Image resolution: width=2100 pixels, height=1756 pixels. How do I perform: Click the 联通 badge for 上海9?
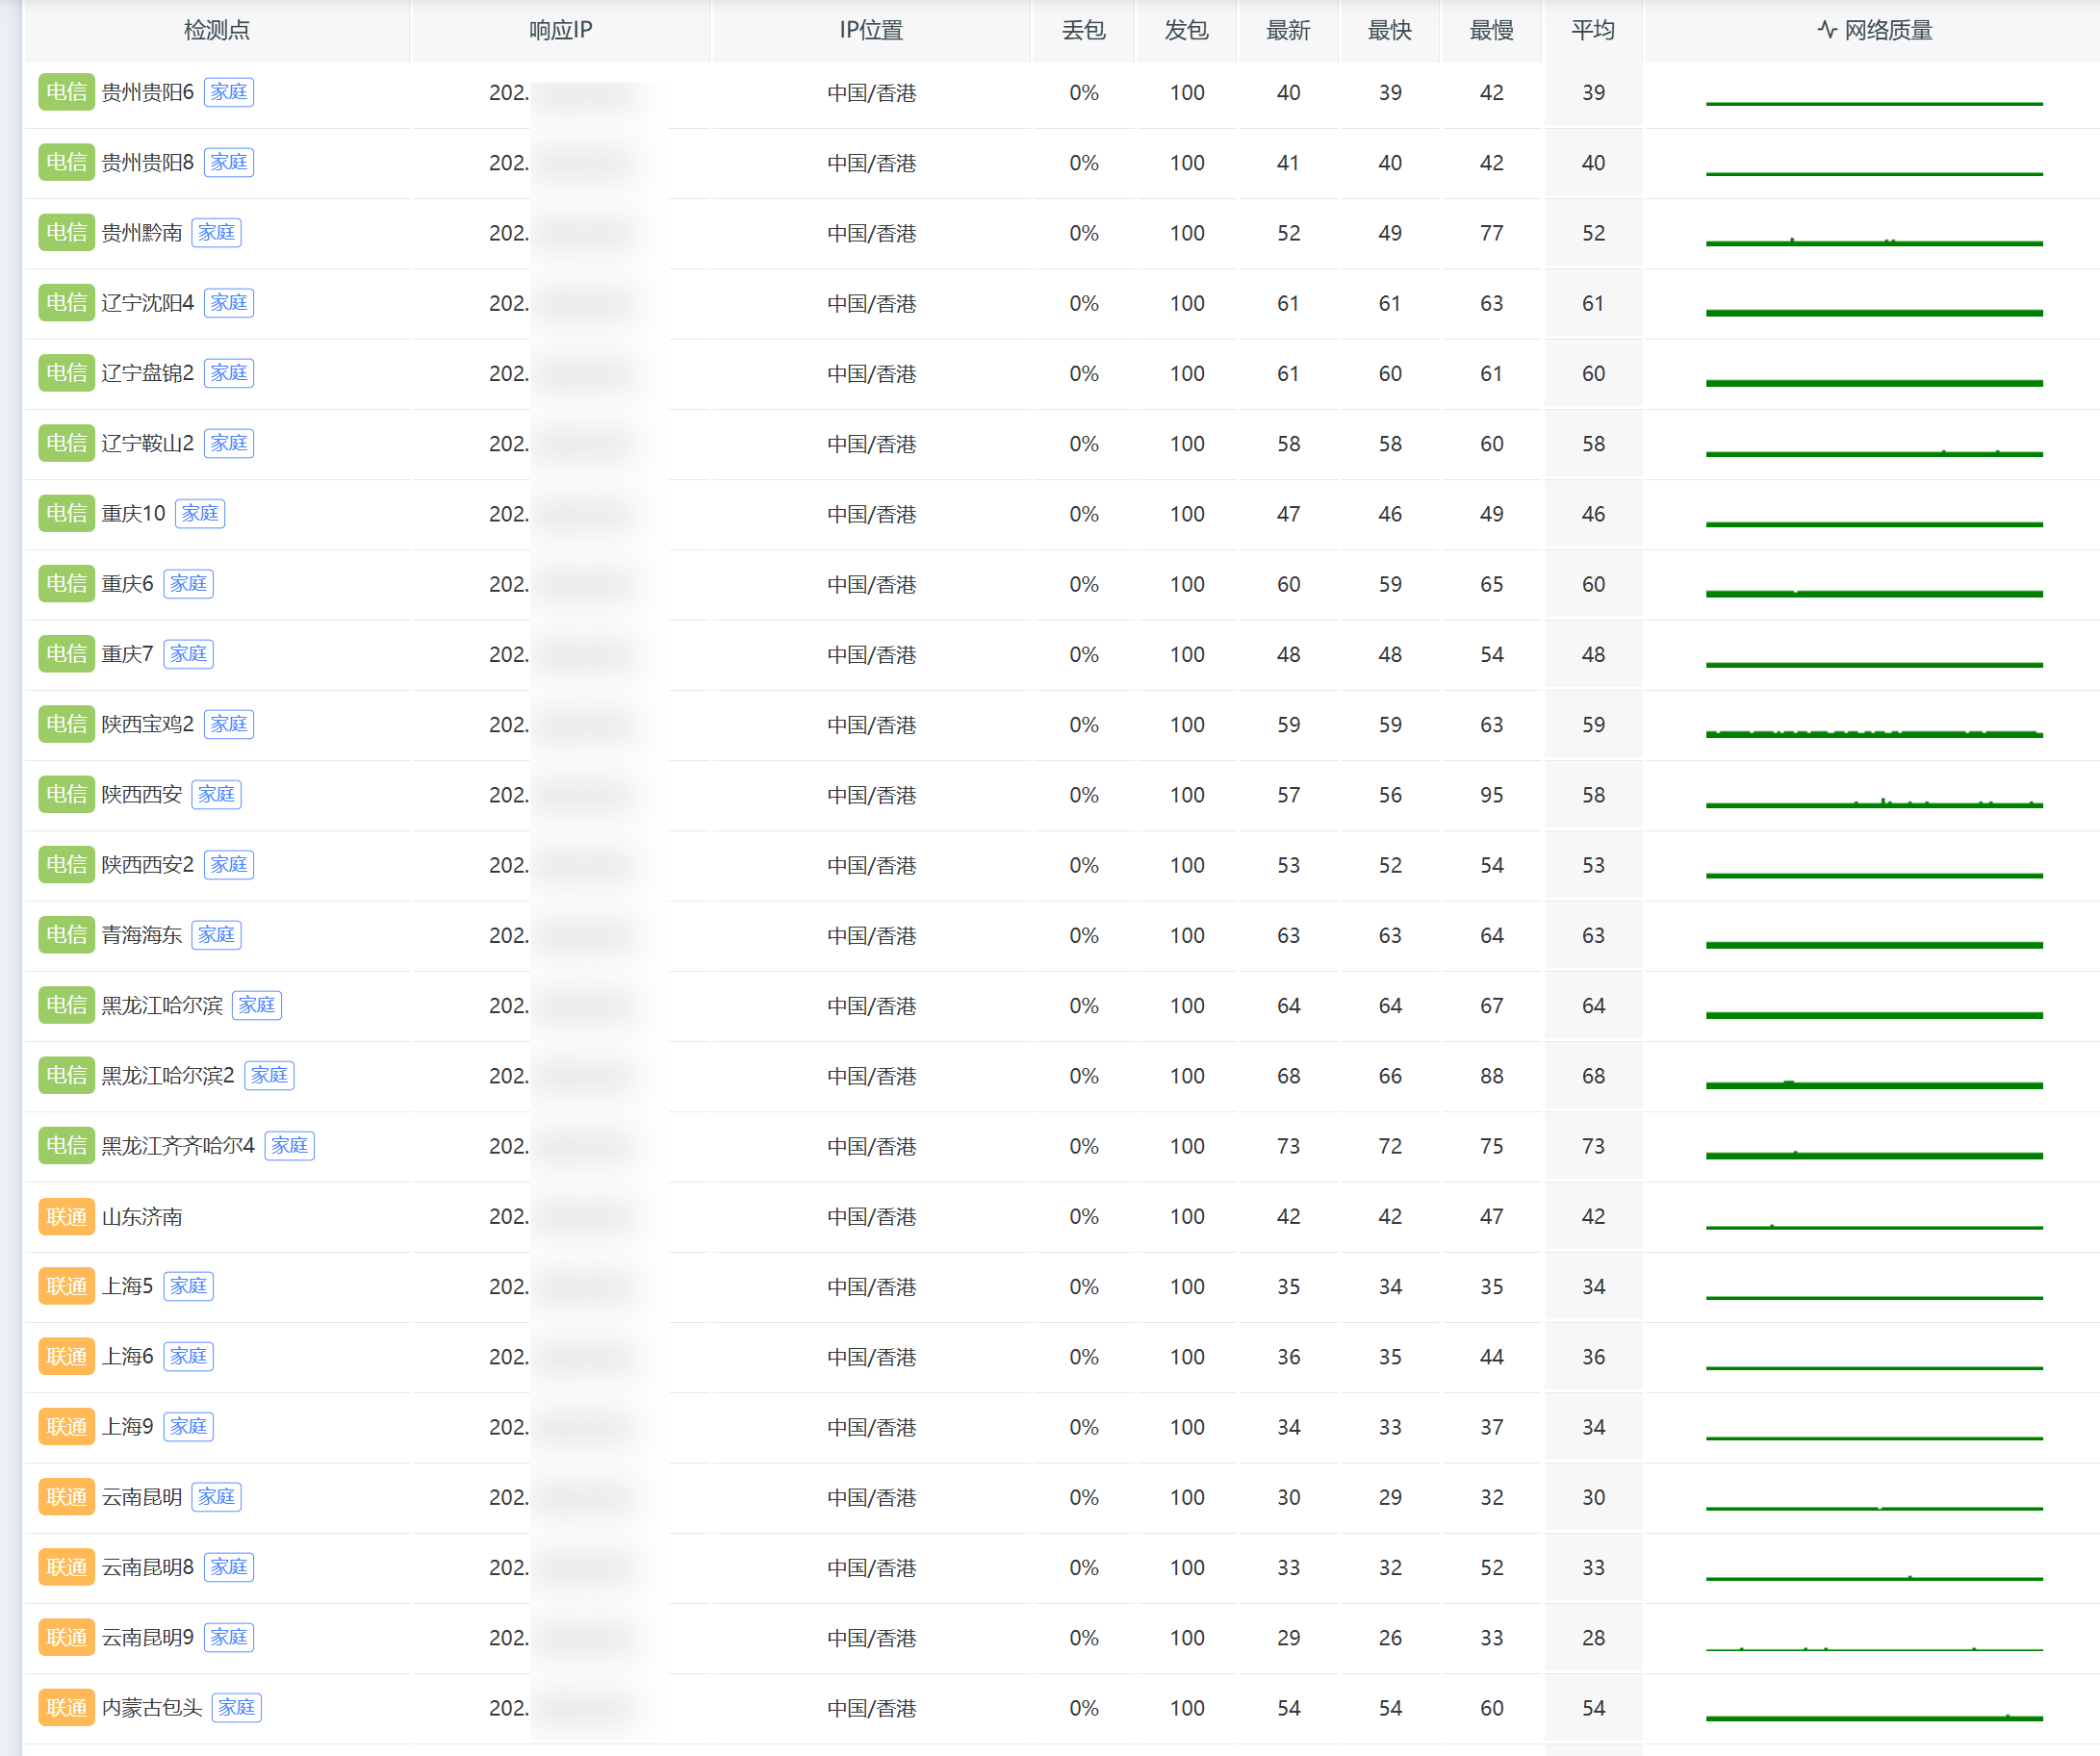pos(66,1426)
